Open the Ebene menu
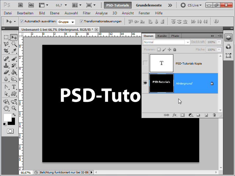 pos(55,13)
